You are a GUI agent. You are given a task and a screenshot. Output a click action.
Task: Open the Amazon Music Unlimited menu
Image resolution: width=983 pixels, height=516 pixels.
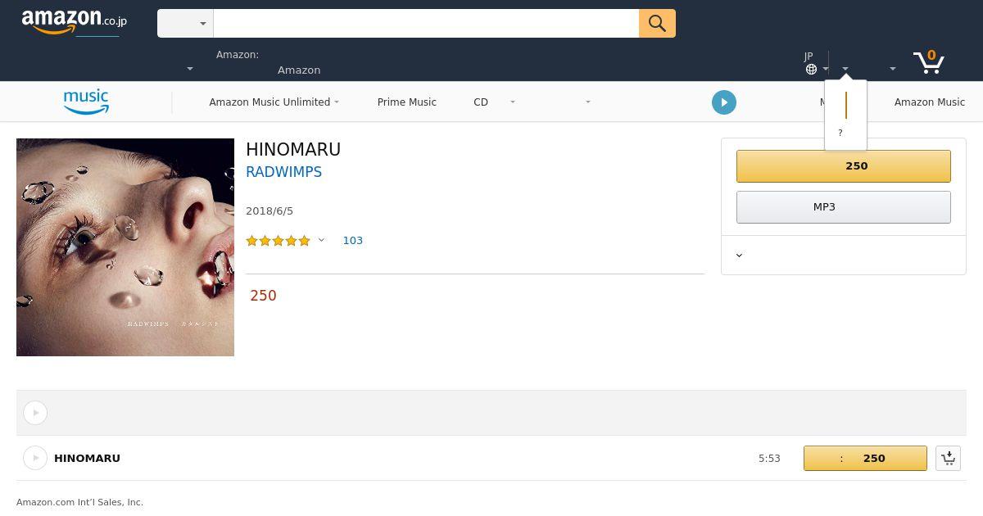tap(274, 102)
